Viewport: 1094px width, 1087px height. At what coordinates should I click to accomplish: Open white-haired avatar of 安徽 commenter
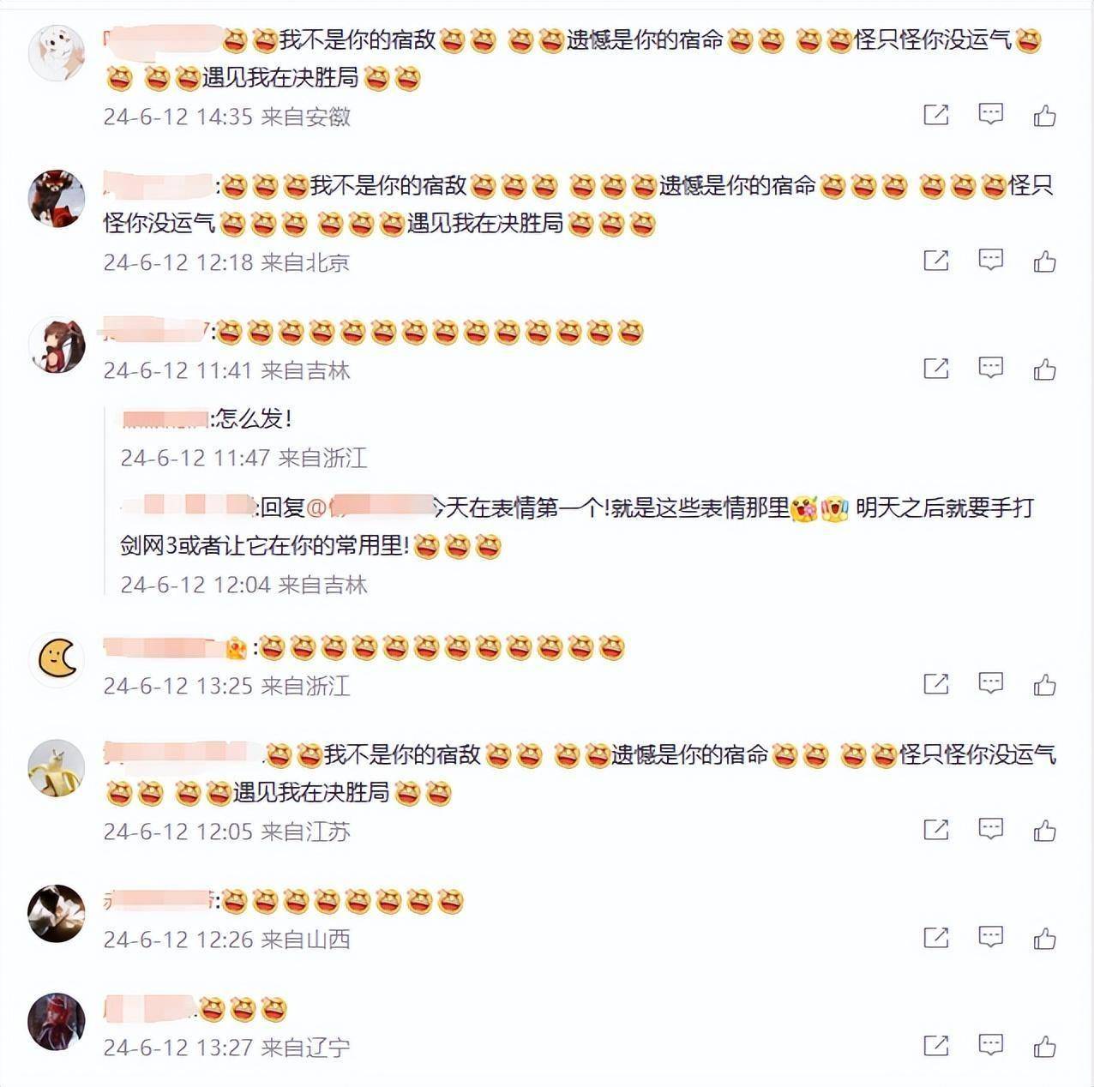coord(57,53)
